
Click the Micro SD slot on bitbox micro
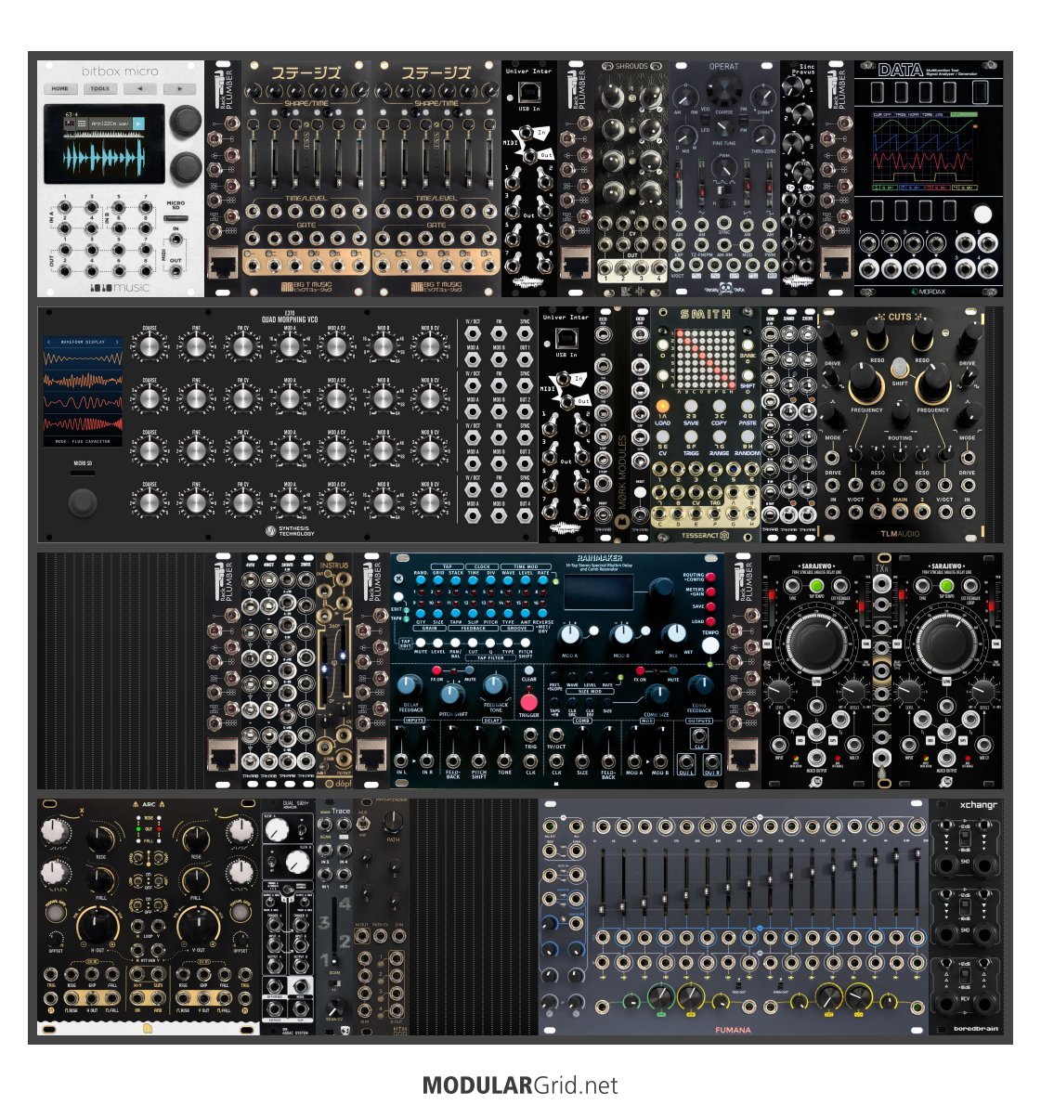coord(176,218)
